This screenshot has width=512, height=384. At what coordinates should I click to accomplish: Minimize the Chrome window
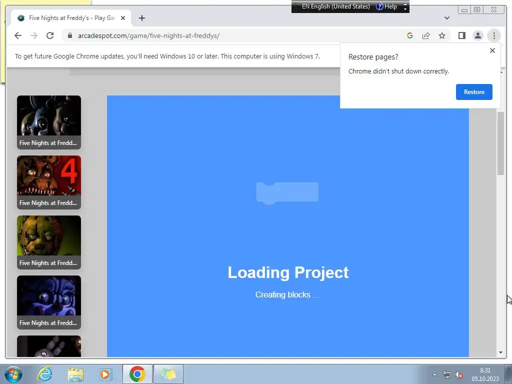pyautogui.click(x=464, y=10)
